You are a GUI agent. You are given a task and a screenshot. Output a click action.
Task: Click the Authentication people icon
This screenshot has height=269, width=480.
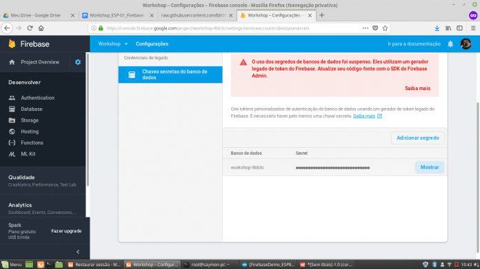(12, 98)
